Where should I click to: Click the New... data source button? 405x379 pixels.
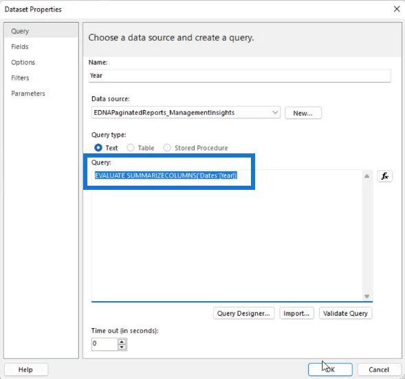click(x=303, y=113)
